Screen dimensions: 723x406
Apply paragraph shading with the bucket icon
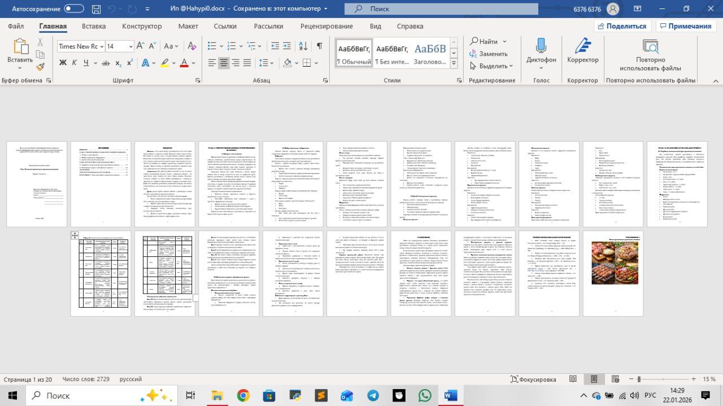(x=288, y=63)
